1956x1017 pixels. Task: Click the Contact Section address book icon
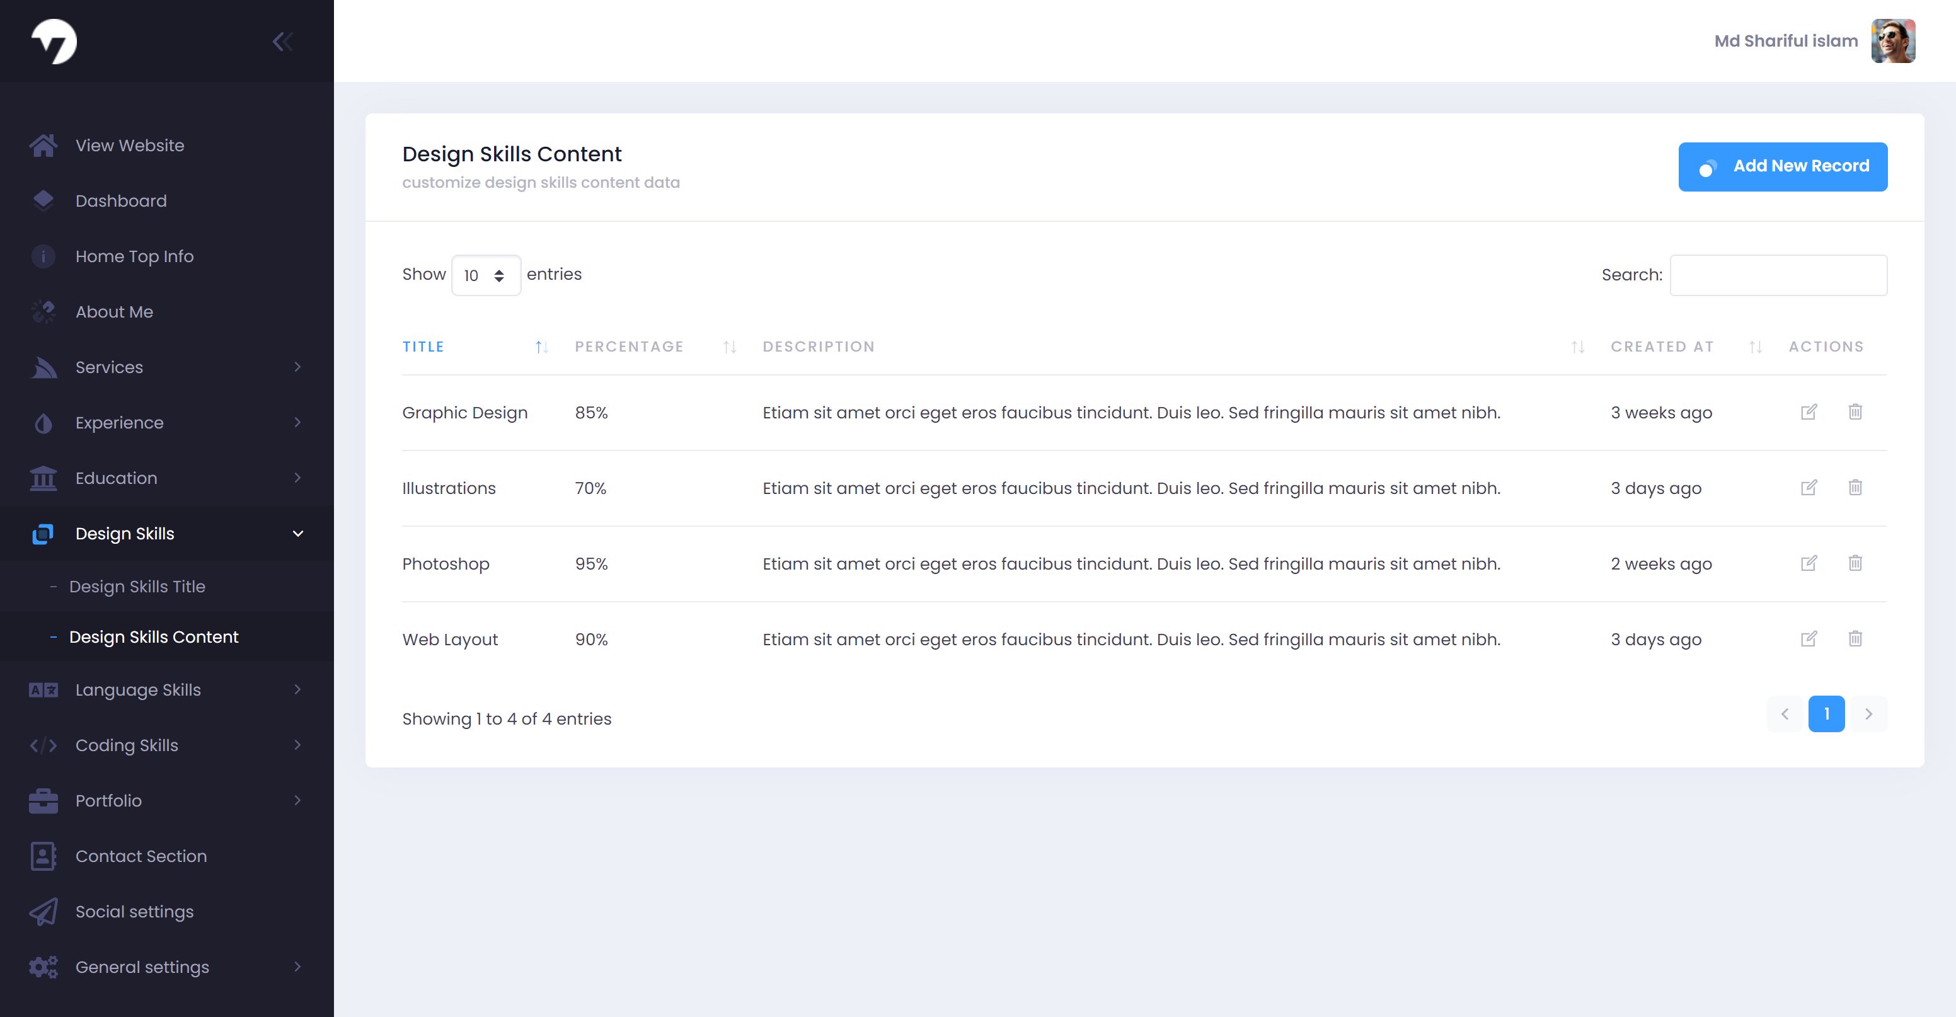click(x=43, y=856)
